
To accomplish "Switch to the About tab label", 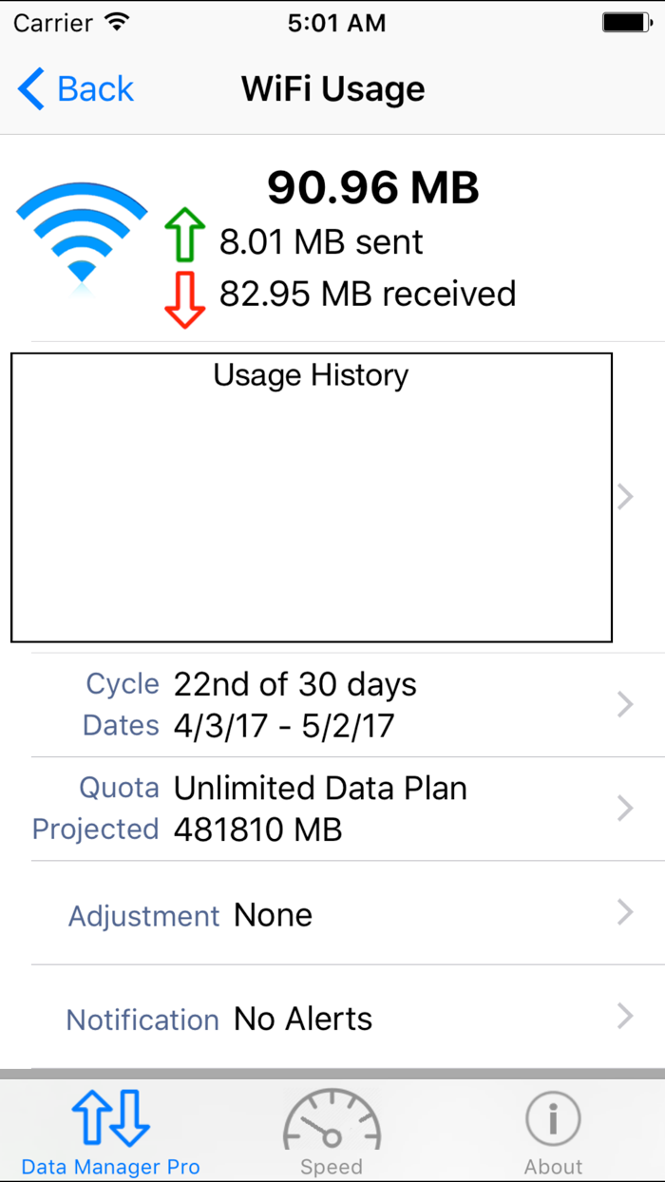I will 553,1167.
